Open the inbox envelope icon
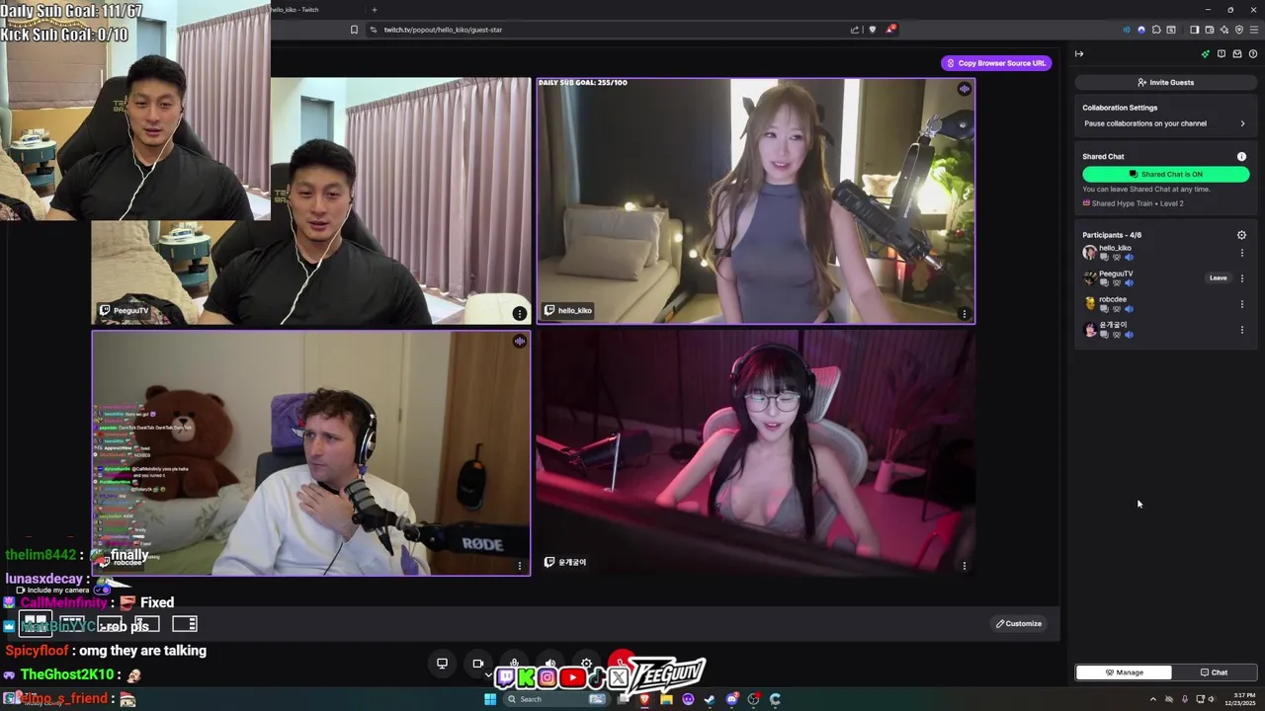The width and height of the screenshot is (1265, 711). click(1237, 54)
